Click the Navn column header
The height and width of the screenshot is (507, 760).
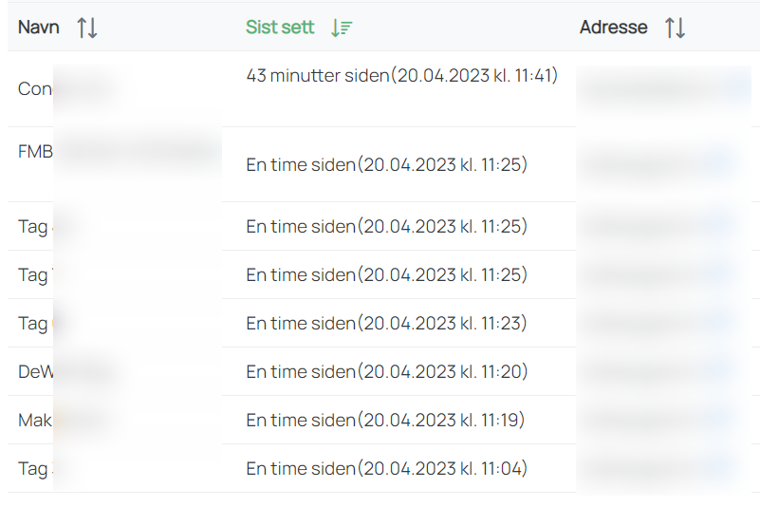(x=39, y=28)
